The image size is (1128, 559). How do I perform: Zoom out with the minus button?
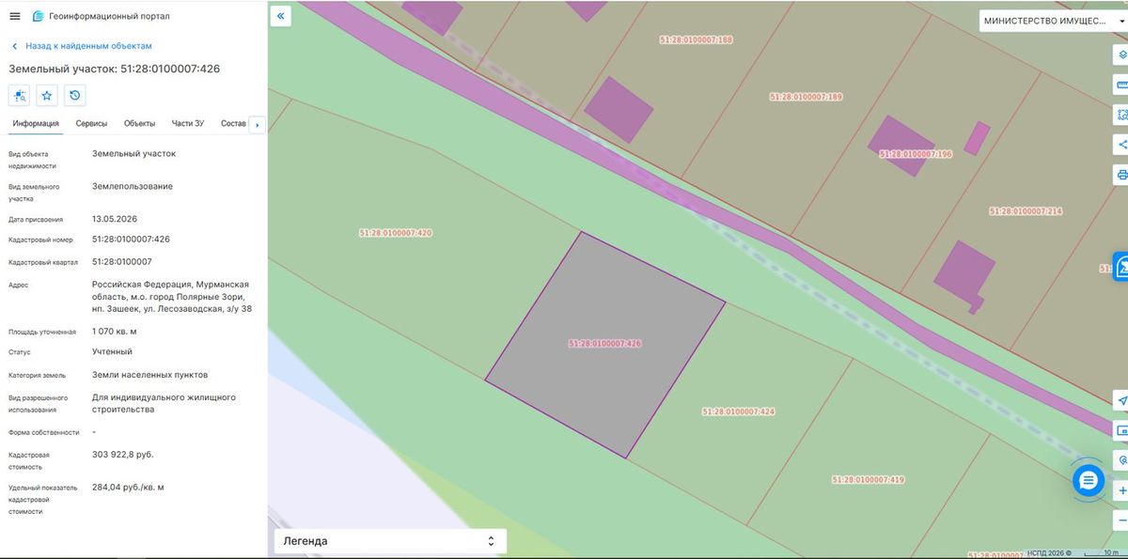(1122, 520)
